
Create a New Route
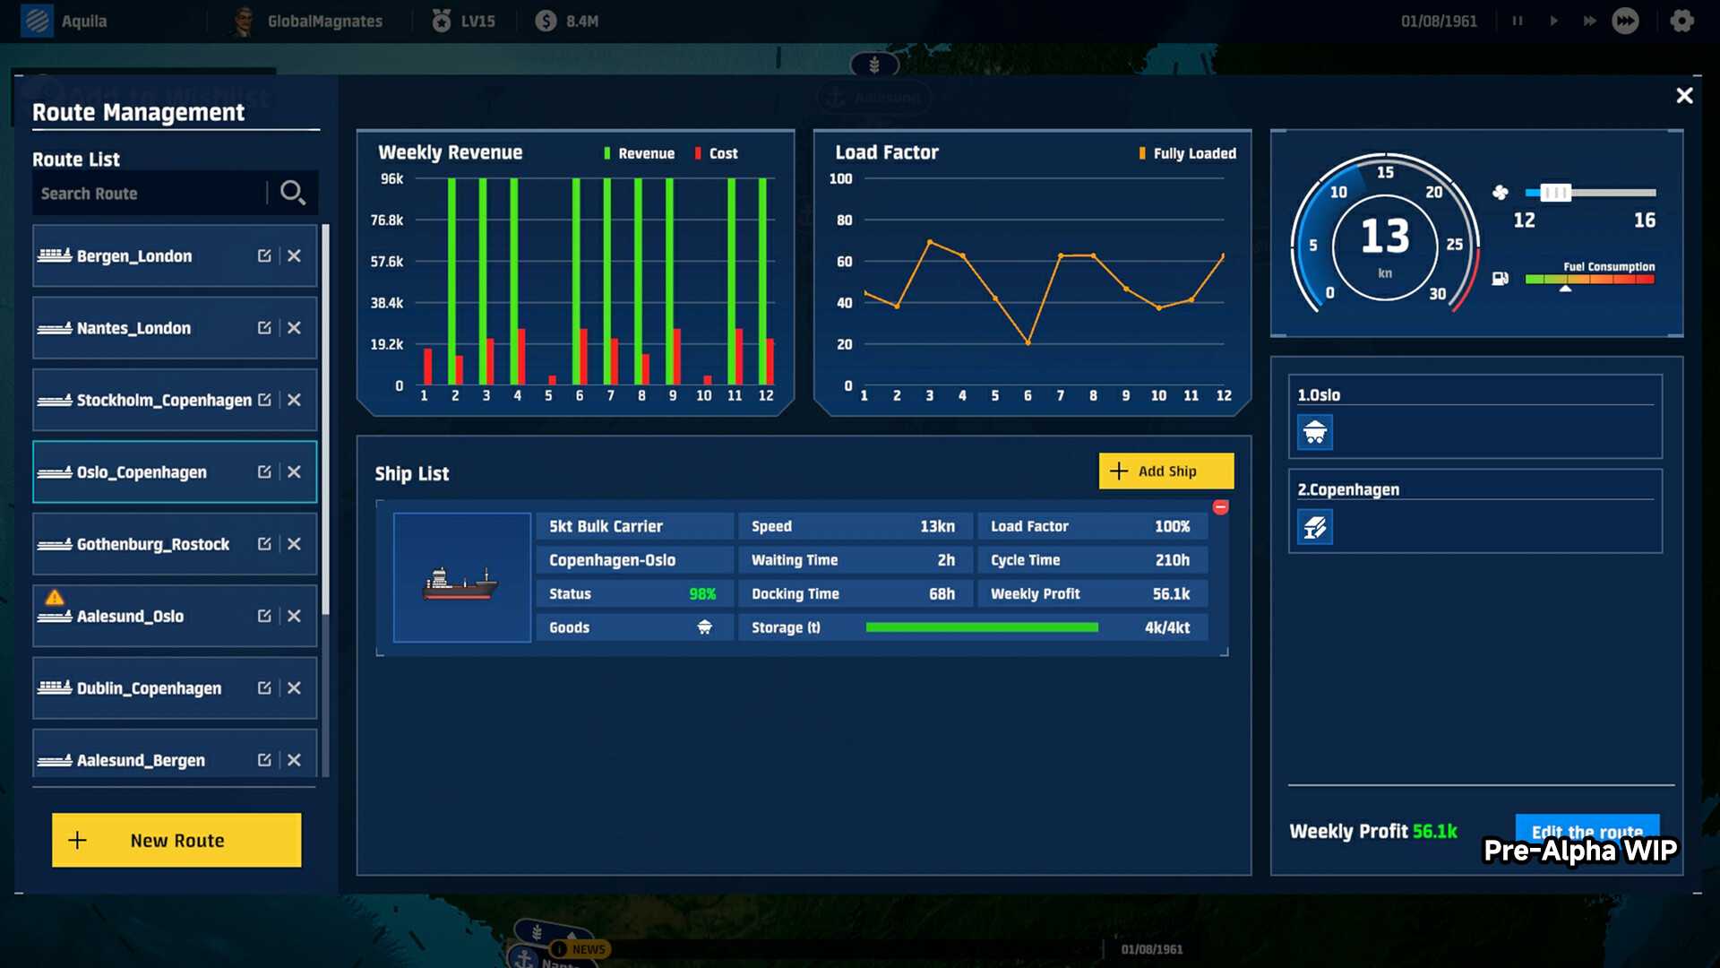click(x=176, y=840)
